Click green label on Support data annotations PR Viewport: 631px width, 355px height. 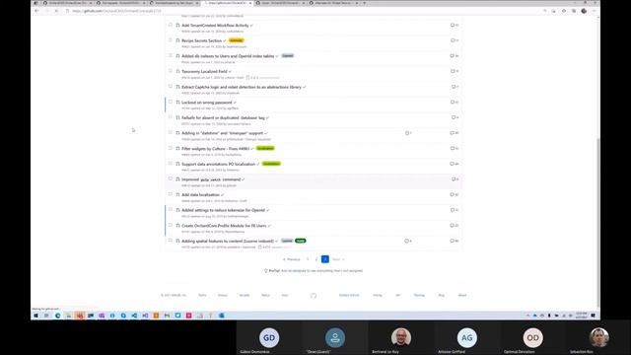coord(271,164)
